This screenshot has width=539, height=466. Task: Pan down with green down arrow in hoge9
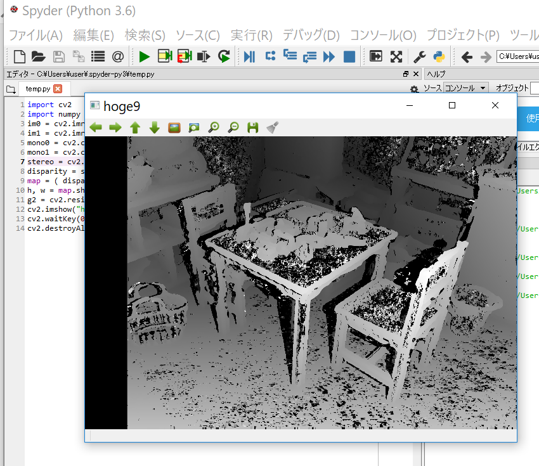tap(155, 127)
